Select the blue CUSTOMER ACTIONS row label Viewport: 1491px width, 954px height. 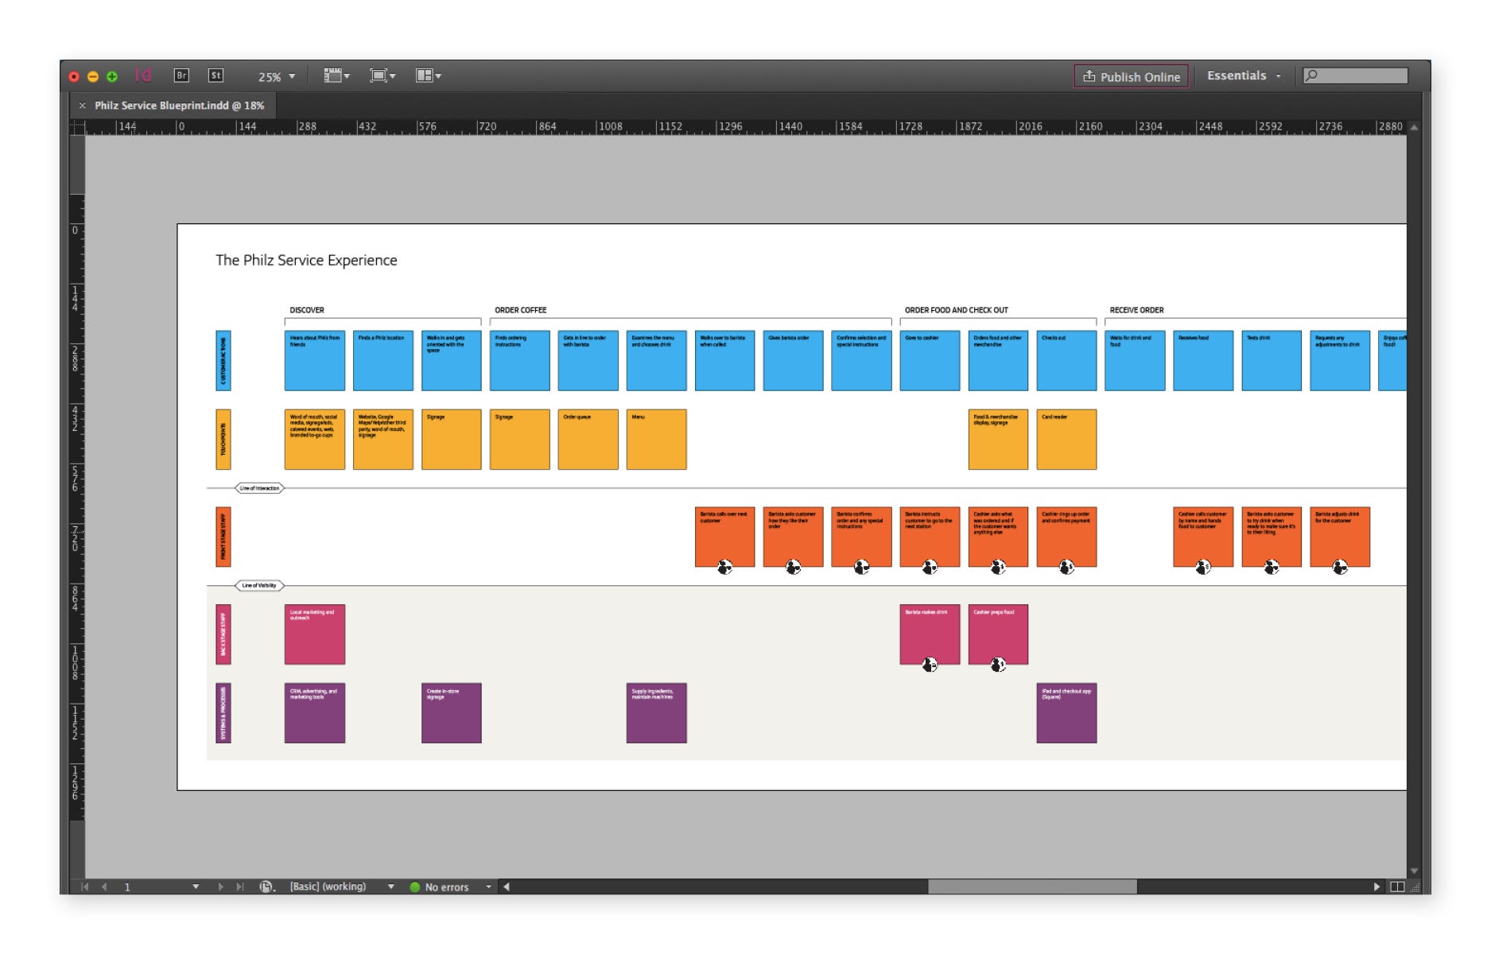(x=223, y=361)
